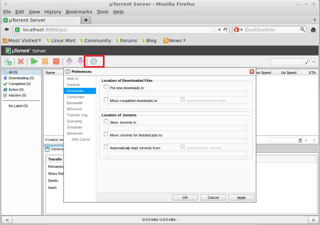
Task: Click the green Start torrent icon
Action: coord(34,61)
